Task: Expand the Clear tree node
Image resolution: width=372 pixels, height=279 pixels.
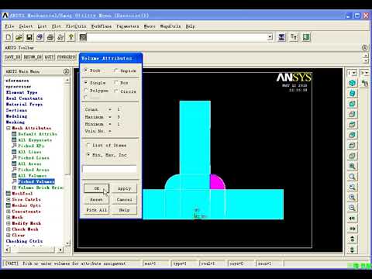Action: pos(9,235)
